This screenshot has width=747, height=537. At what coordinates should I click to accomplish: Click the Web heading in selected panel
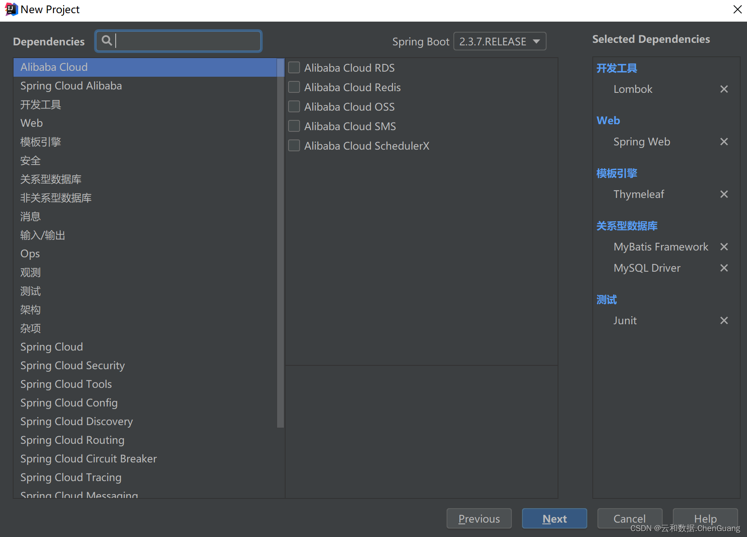608,121
